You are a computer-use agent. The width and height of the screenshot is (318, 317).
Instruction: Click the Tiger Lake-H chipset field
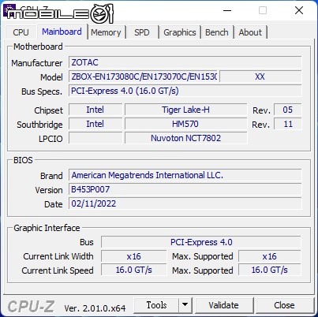(x=185, y=110)
